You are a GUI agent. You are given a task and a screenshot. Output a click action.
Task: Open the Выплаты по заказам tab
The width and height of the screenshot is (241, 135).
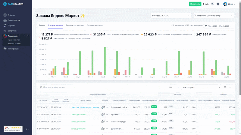74,25
